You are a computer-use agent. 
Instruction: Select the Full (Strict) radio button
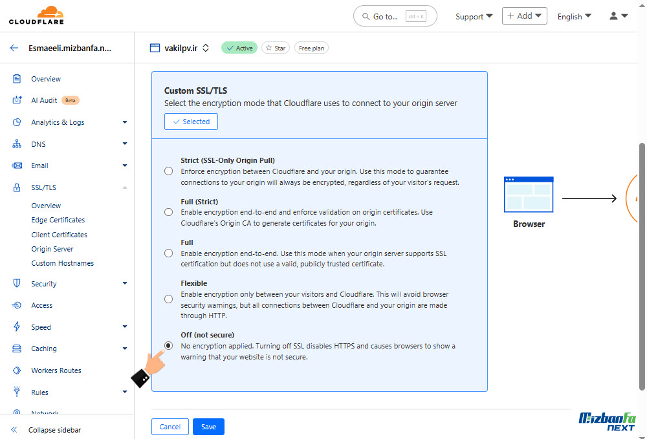click(x=168, y=212)
